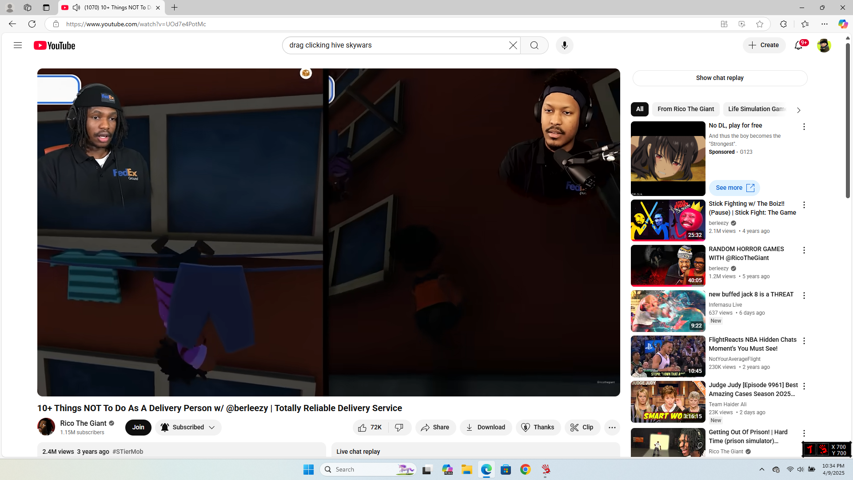The width and height of the screenshot is (853, 480).
Task: Toggle Subscribed notification dropdown
Action: 188,428
